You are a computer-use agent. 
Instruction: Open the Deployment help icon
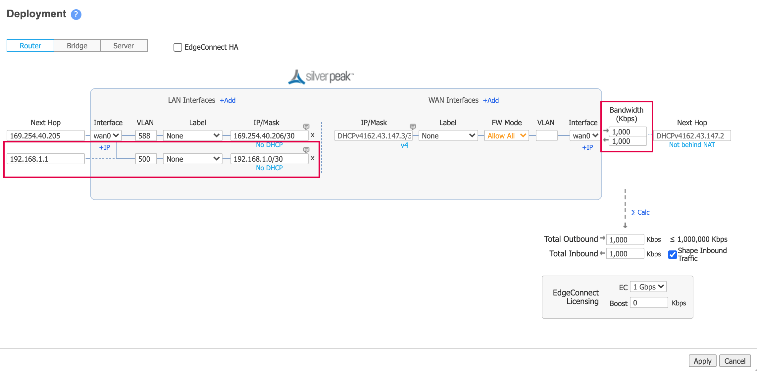click(76, 14)
